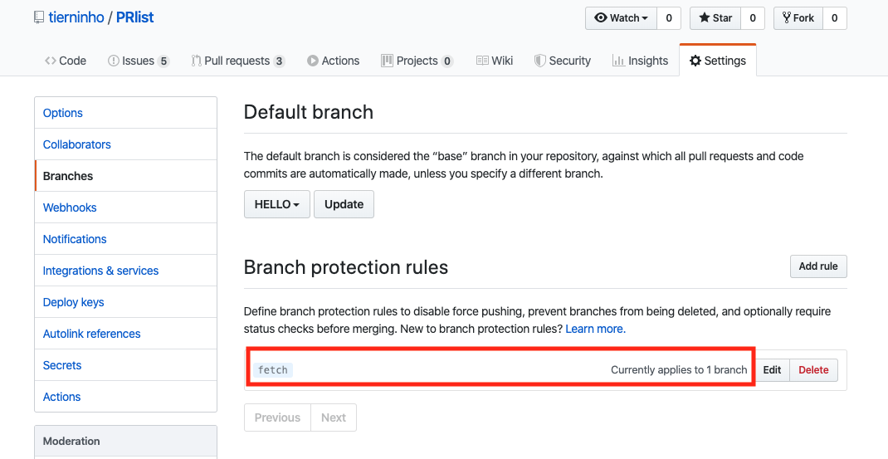The image size is (888, 459).
Task: Click the pull requests count badge 3
Action: (279, 61)
